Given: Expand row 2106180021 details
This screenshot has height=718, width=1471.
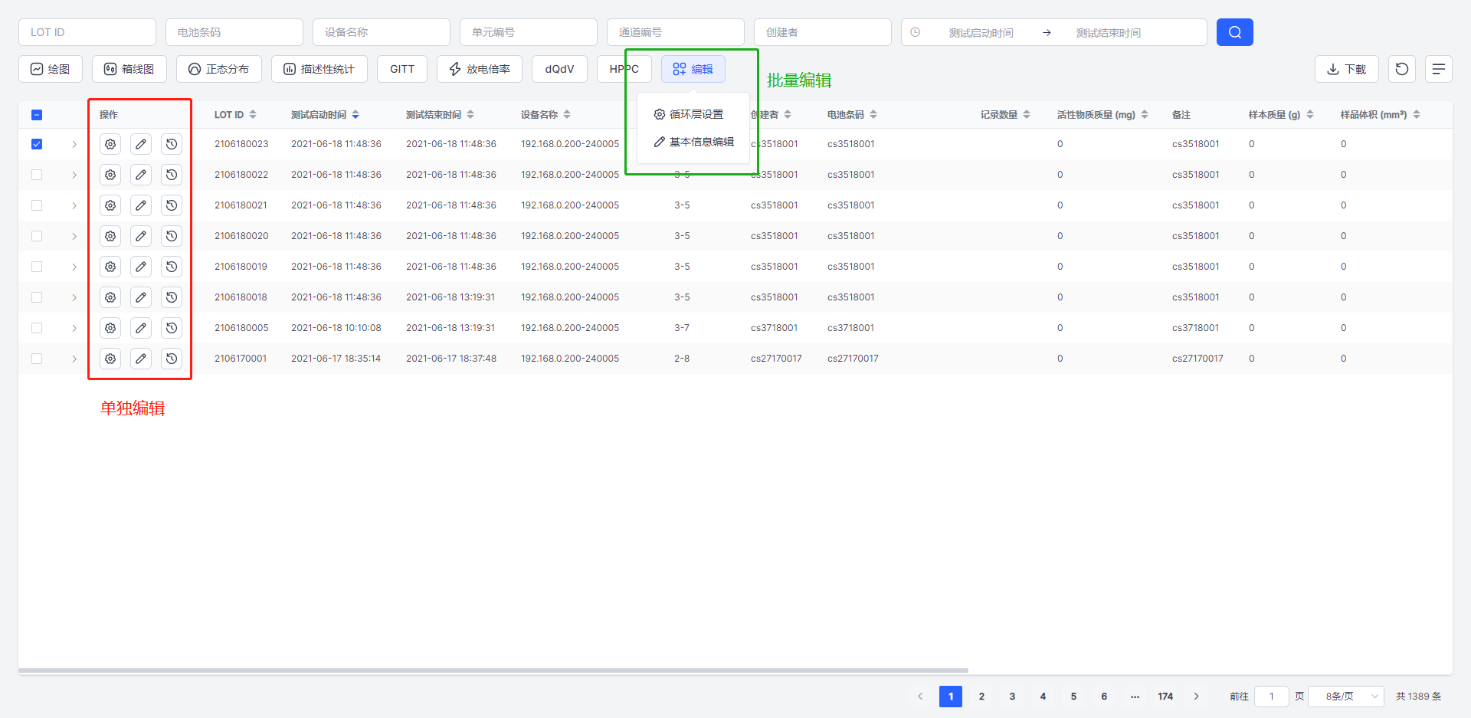Looking at the screenshot, I should [x=74, y=205].
